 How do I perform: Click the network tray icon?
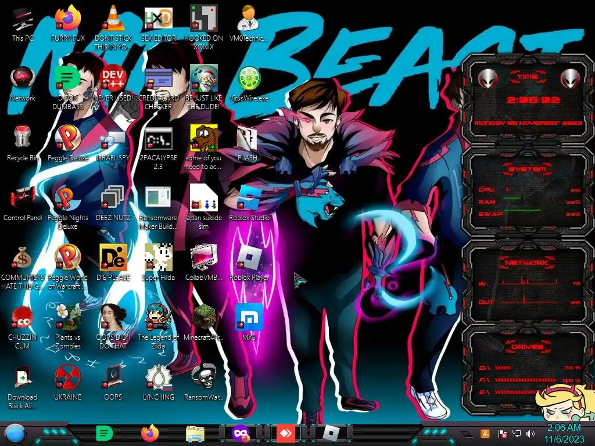(x=517, y=433)
